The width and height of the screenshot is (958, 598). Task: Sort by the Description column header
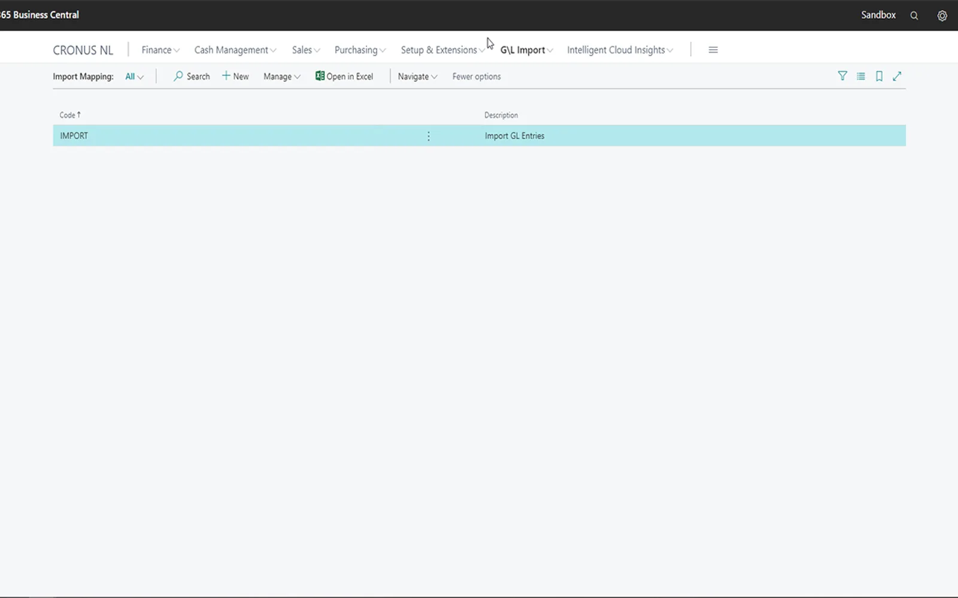pyautogui.click(x=501, y=115)
